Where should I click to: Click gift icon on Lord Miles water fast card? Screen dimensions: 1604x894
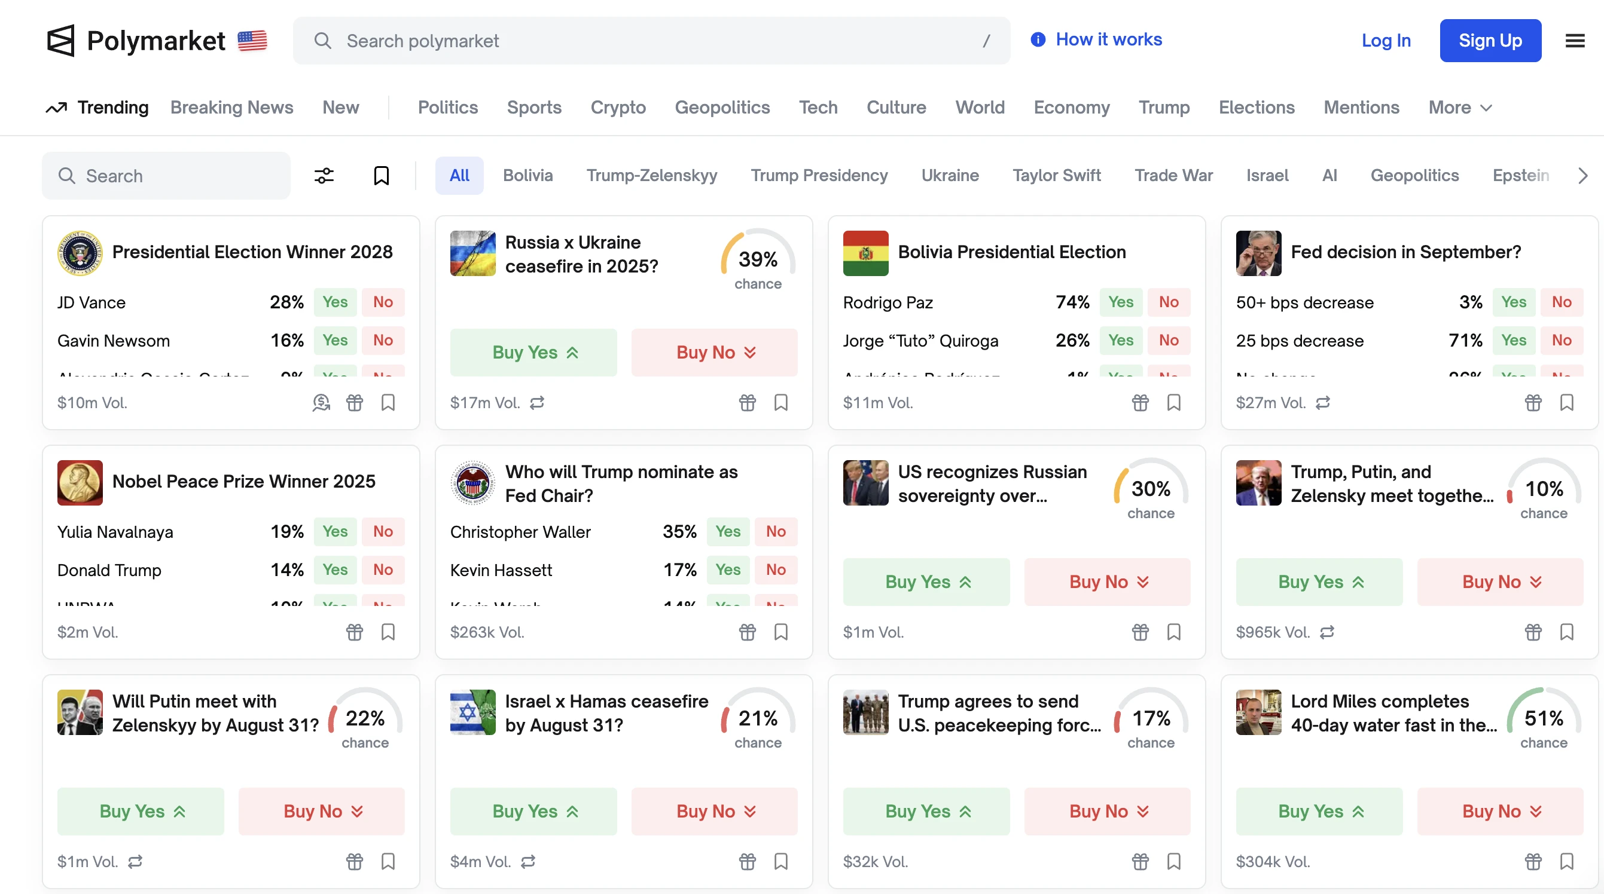[1533, 862]
